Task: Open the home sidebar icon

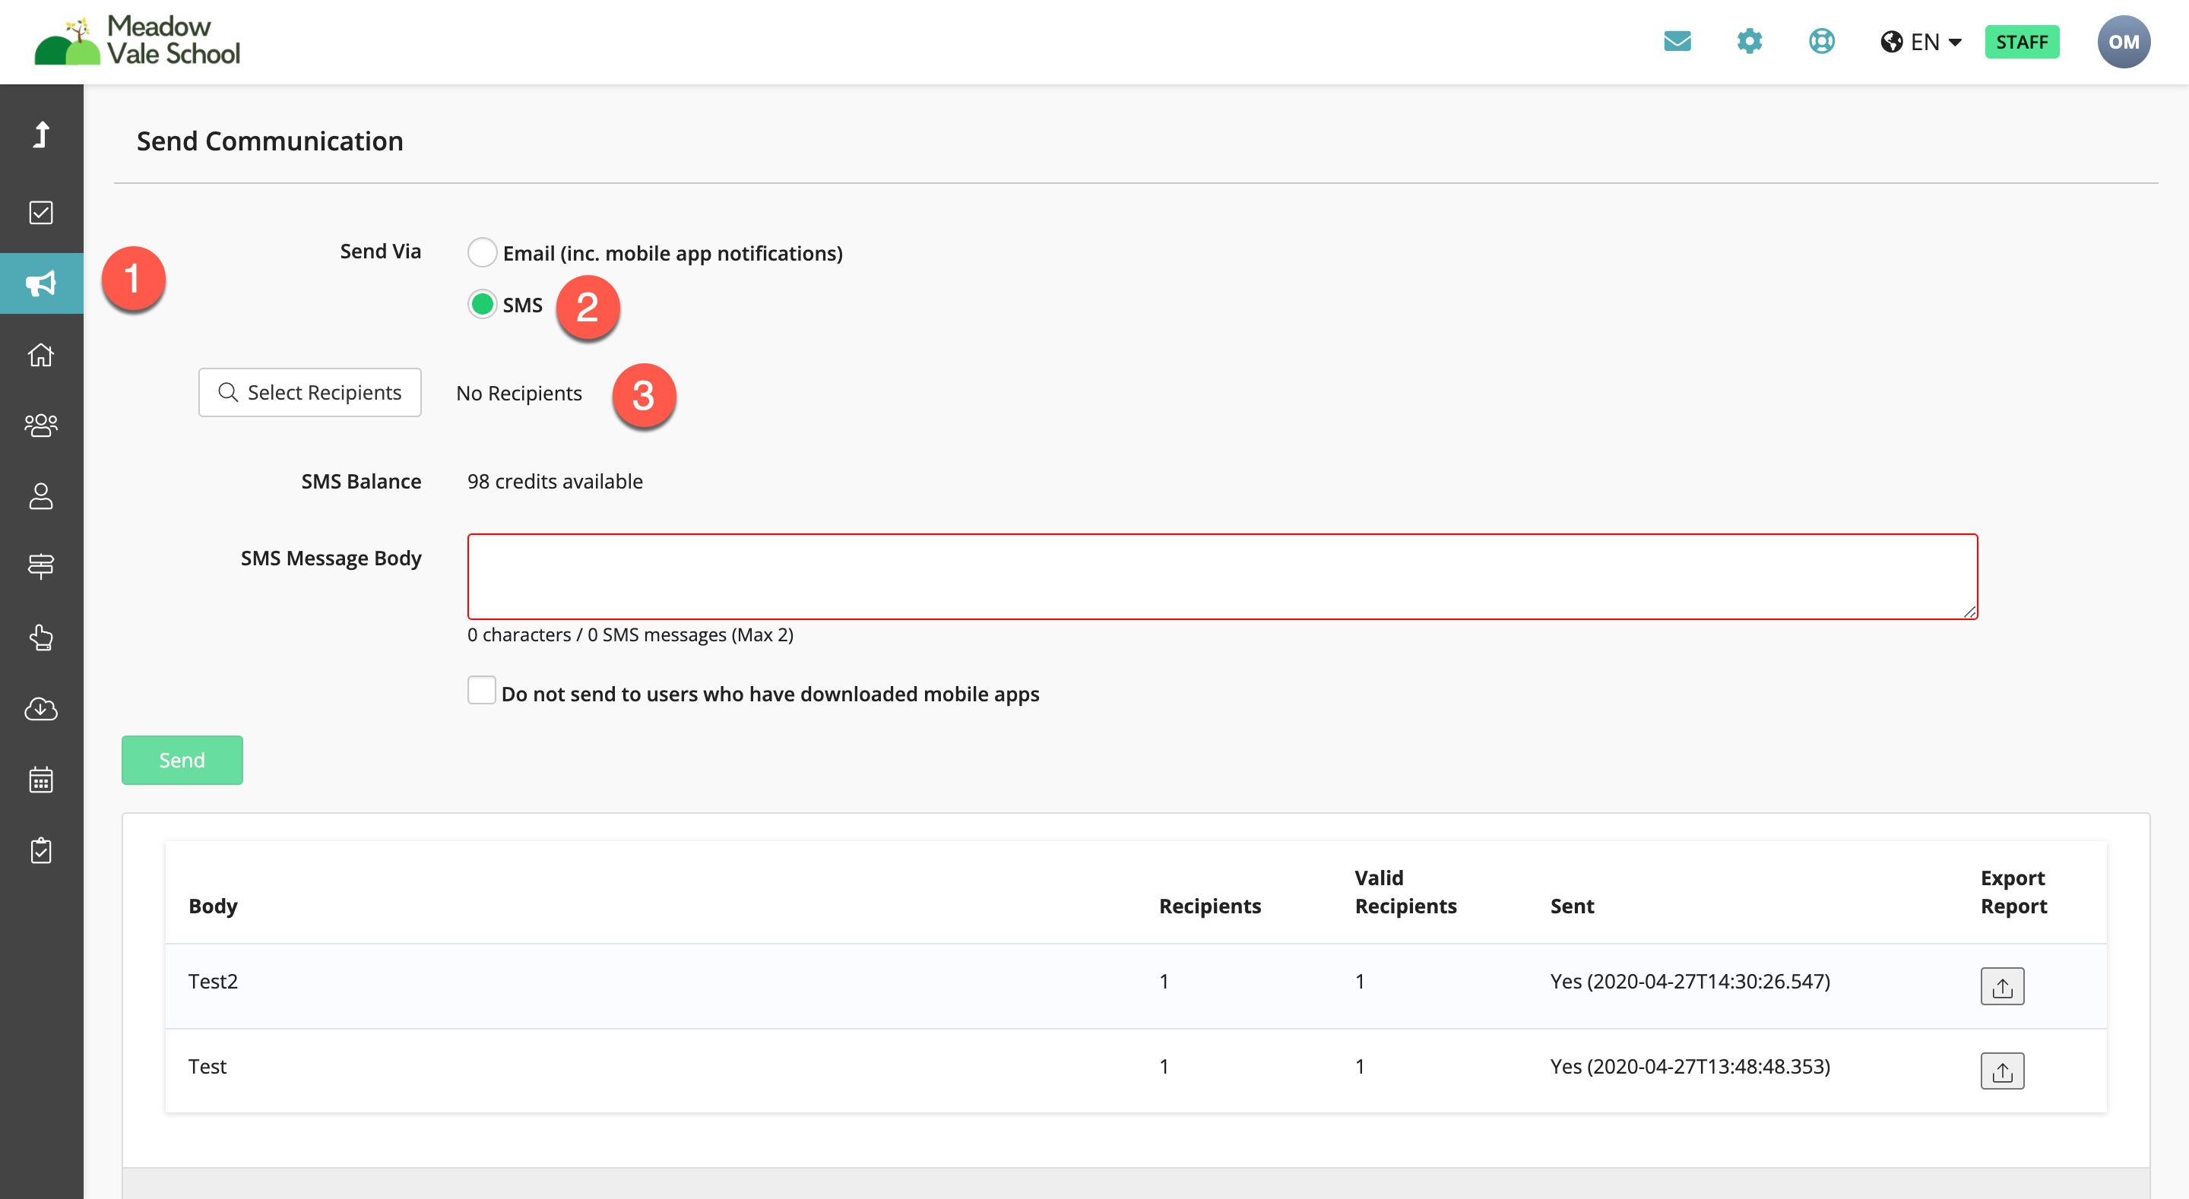Action: [x=41, y=354]
